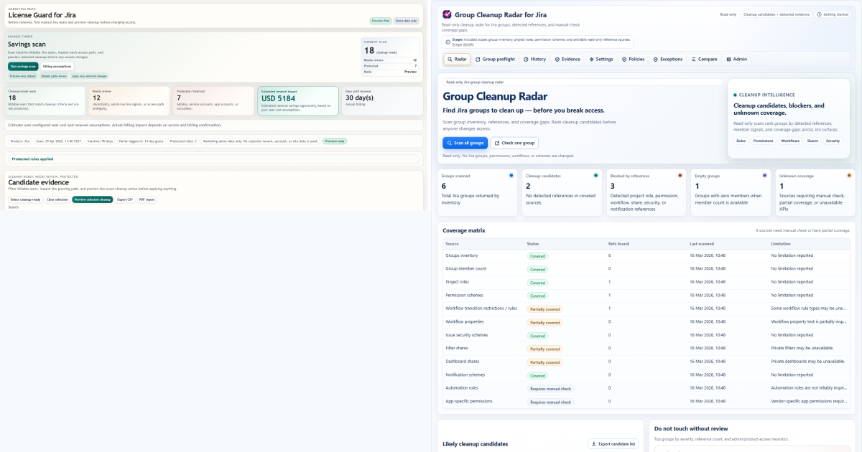The width and height of the screenshot is (862, 452).
Task: Click the list icon in Compare tab
Action: pyautogui.click(x=694, y=60)
